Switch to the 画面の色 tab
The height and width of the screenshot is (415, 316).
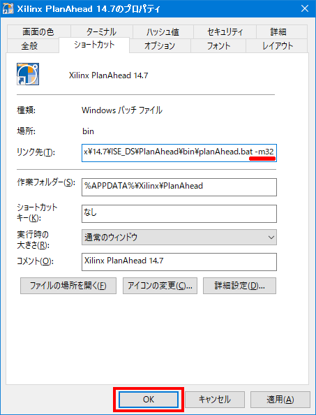click(38, 32)
